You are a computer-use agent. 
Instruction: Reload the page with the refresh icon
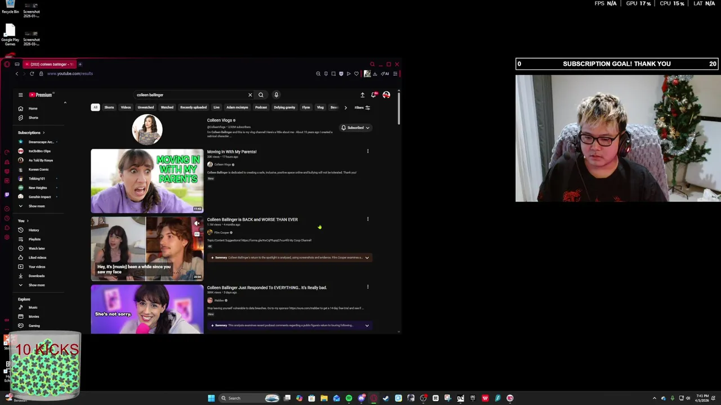[x=32, y=74]
